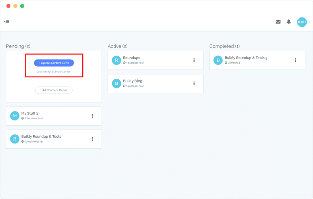Click the My Stuff 3 avatar icon
Screen dimensions: 313x199
15,116
